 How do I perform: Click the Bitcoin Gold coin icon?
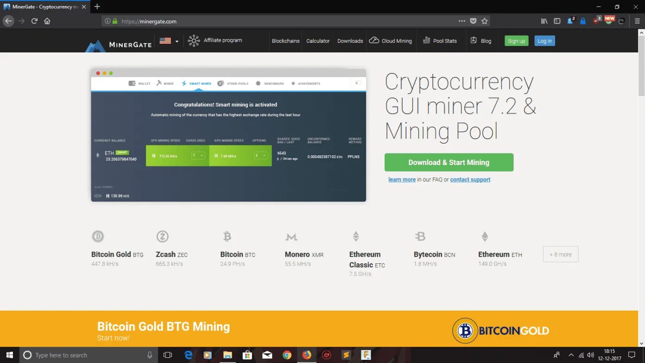click(x=98, y=237)
